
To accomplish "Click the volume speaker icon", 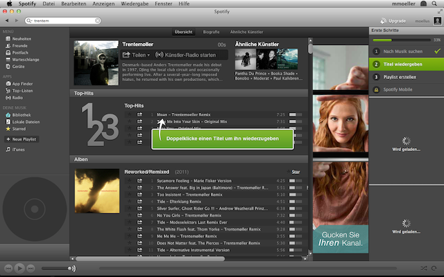I will click(74, 268).
